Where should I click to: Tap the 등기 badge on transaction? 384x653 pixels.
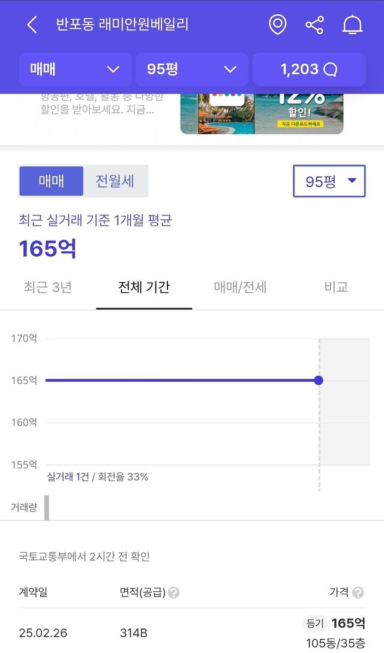[x=315, y=624]
